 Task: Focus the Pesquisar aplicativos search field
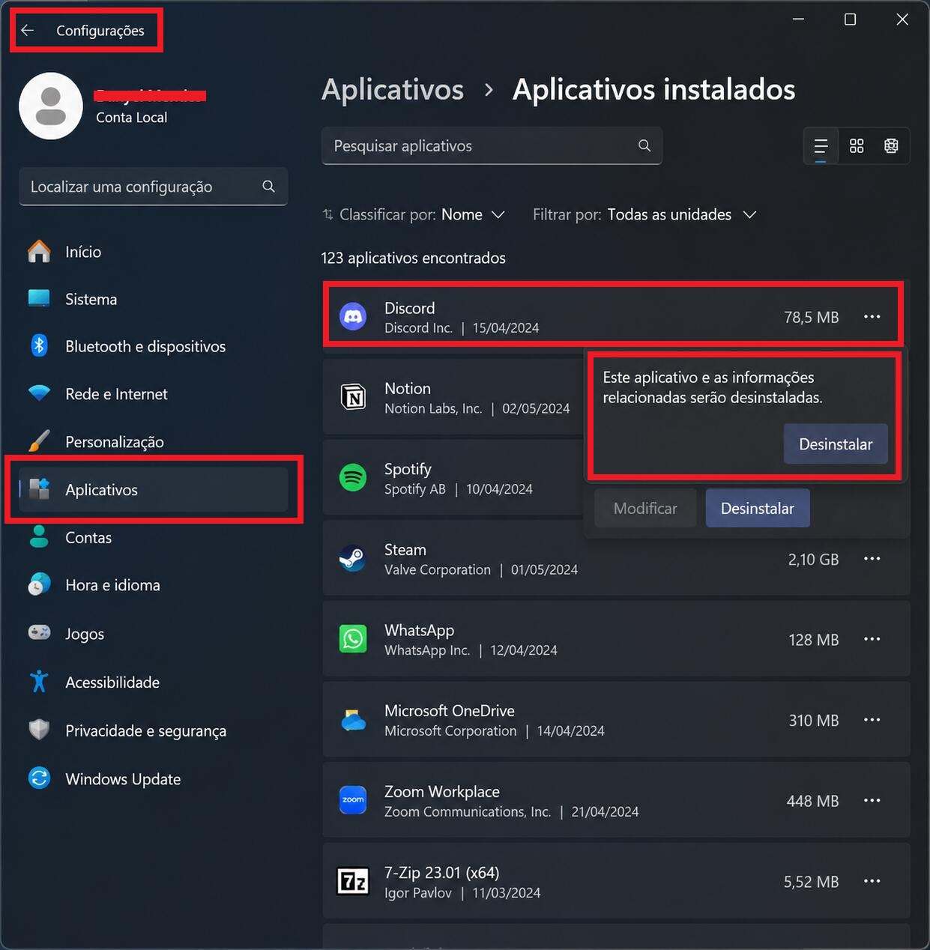click(x=492, y=145)
